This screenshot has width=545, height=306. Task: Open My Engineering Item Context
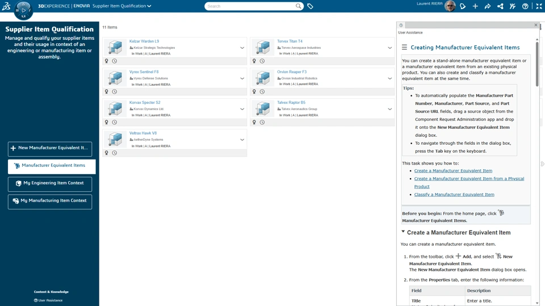[x=50, y=183]
